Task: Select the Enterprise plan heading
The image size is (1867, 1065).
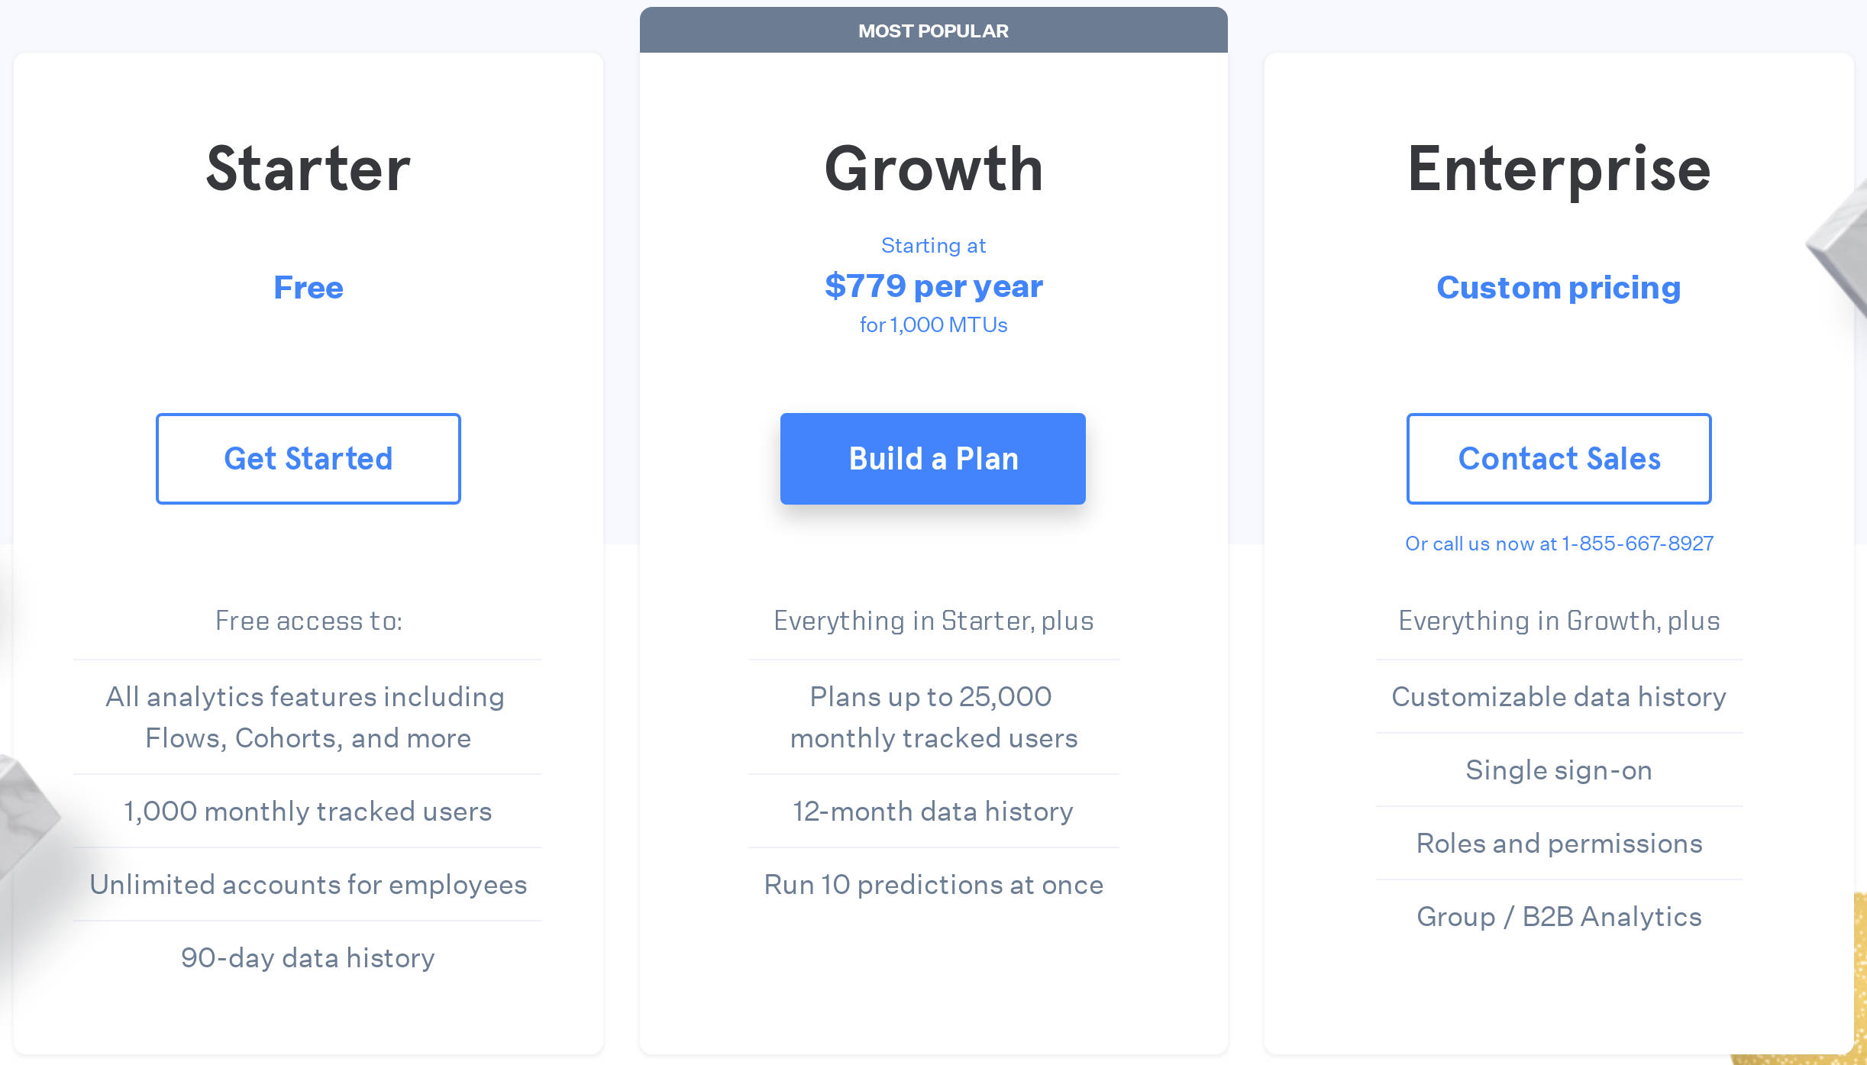Action: point(1559,168)
